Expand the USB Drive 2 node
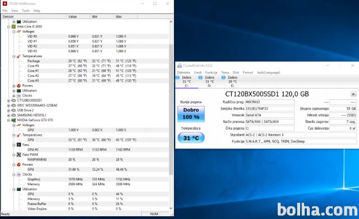The height and width of the screenshot is (219, 359). 9,110
